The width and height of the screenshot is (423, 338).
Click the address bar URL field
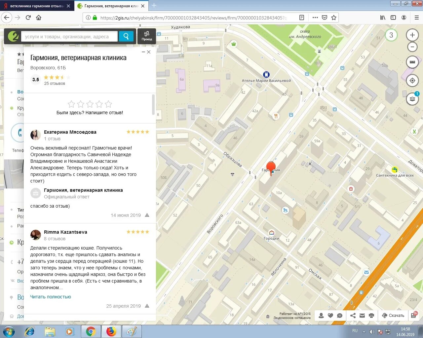(x=193, y=17)
